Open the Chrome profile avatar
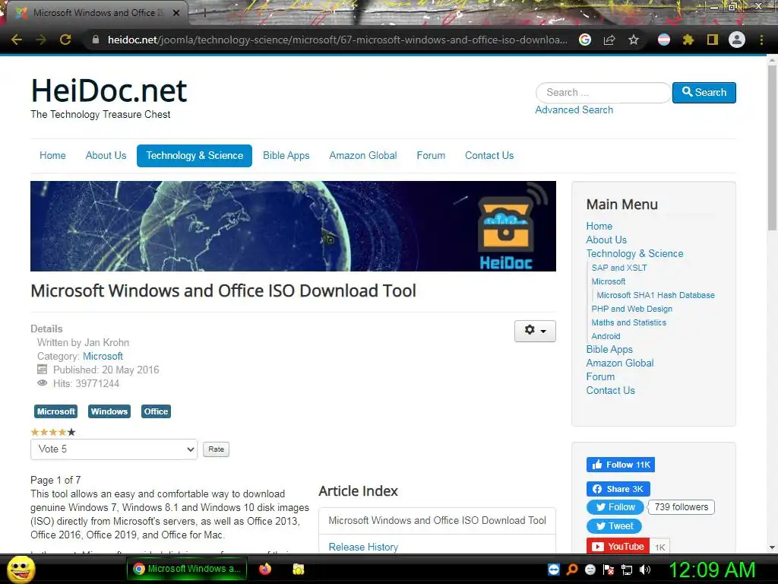 [x=737, y=40]
